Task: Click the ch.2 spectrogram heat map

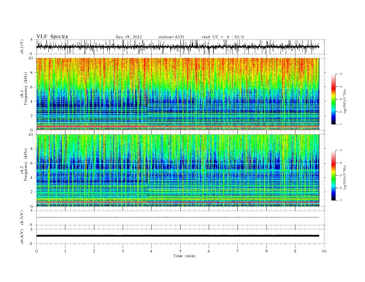Action: (x=177, y=170)
